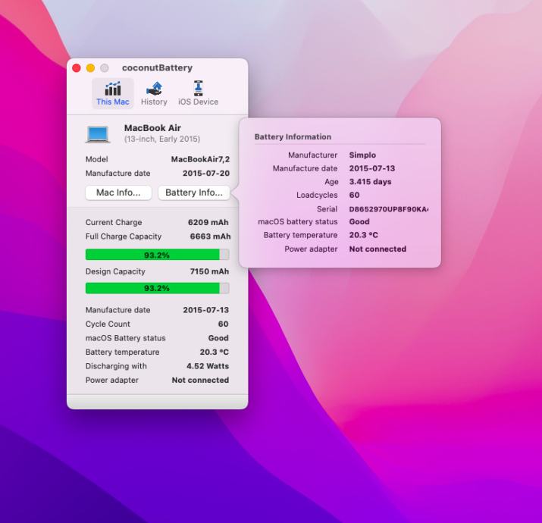This screenshot has height=523, width=542.
Task: Click the 4.52 Watts discharging value
Action: tap(208, 366)
